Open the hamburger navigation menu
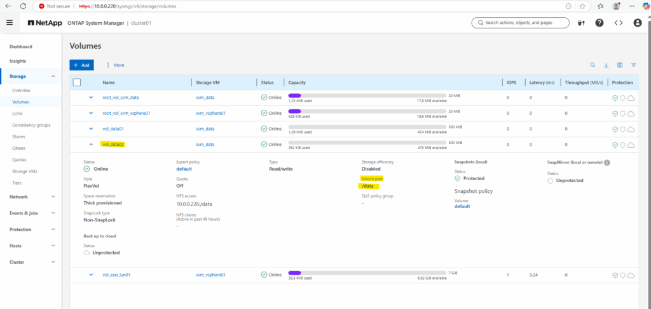Viewport: 651px width, 309px height. pyautogui.click(x=10, y=23)
